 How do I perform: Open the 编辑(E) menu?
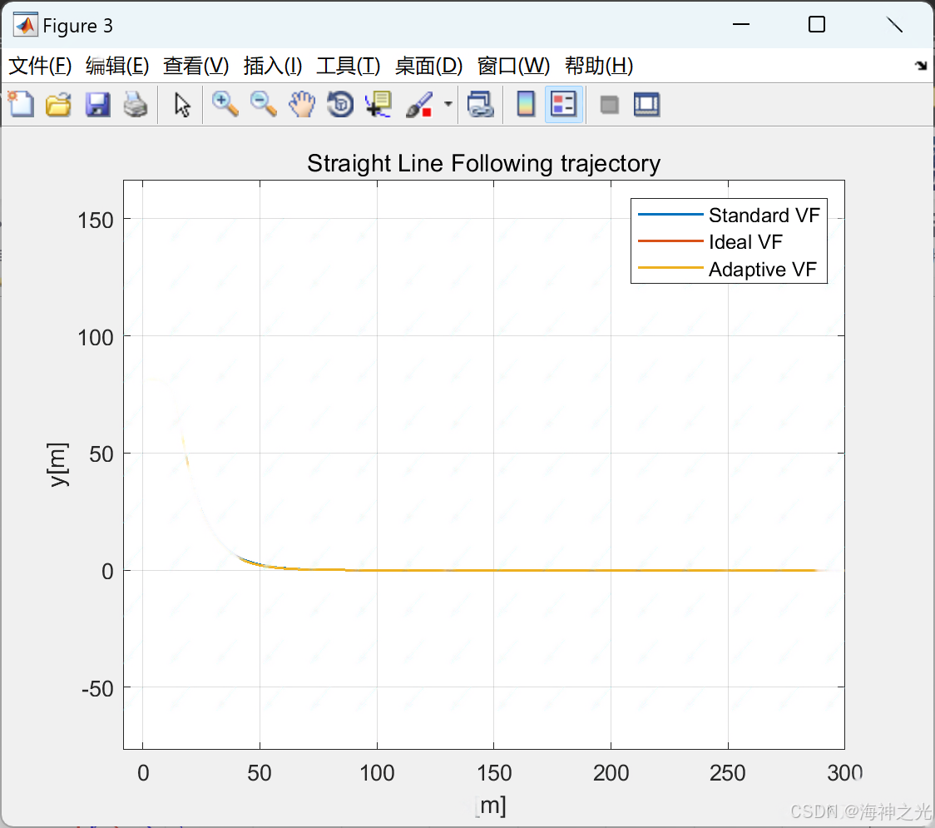pyautogui.click(x=117, y=66)
